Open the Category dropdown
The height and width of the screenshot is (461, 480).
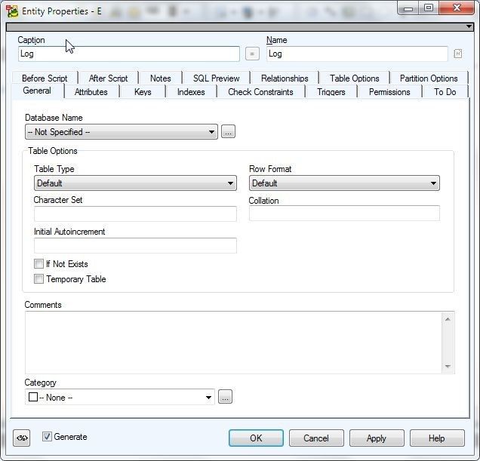point(120,397)
